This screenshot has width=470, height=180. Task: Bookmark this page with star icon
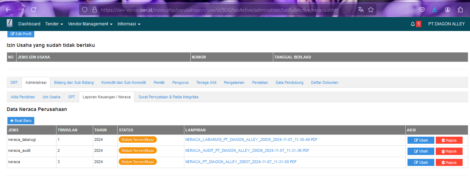coord(371,10)
